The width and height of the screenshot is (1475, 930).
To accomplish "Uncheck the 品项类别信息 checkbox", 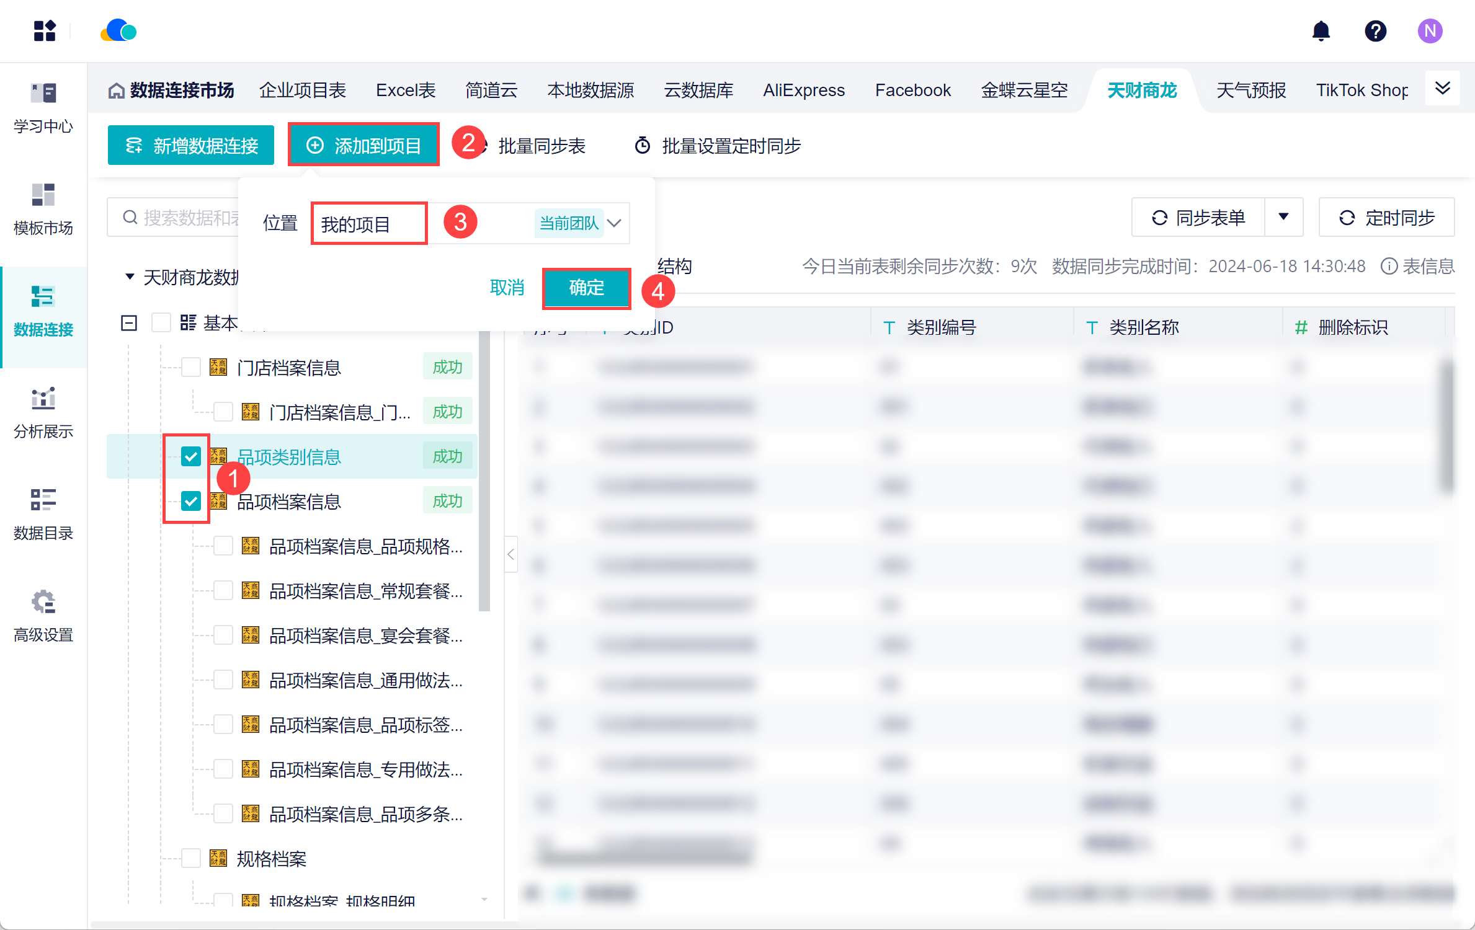I will tap(191, 457).
